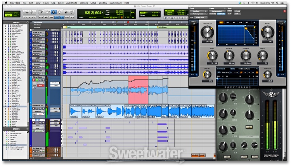Click the Safe button in plugin header
The image size is (291, 166).
click(x=230, y=14)
